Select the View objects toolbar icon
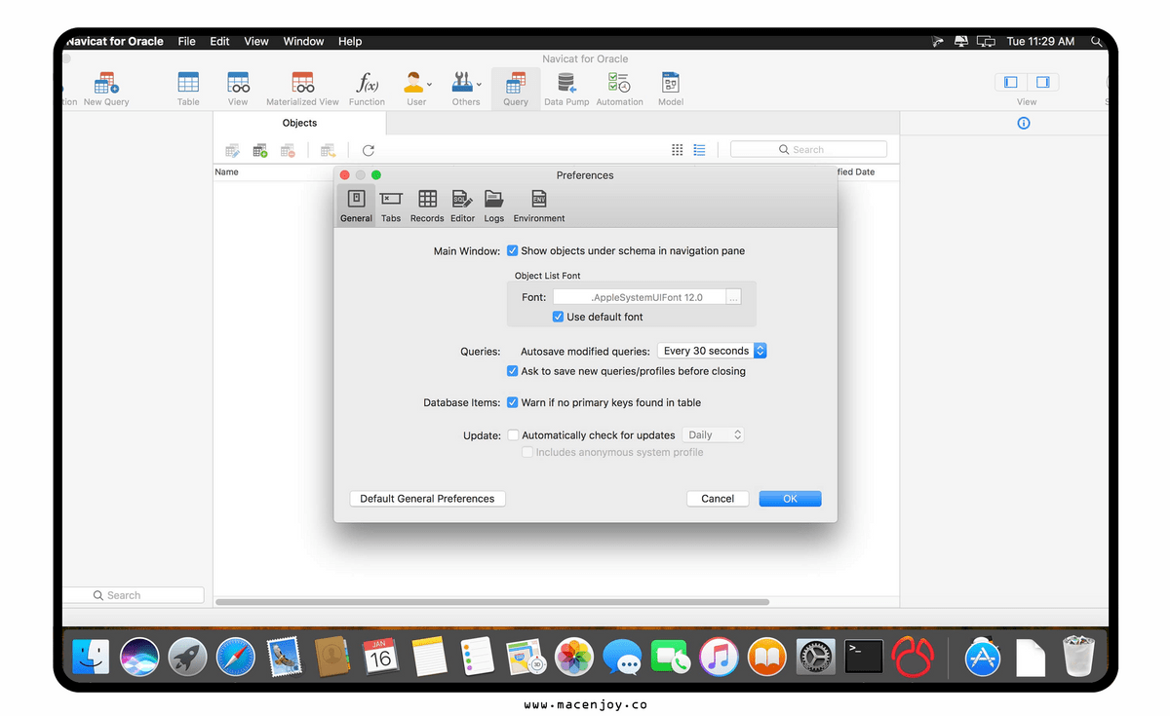 point(238,88)
